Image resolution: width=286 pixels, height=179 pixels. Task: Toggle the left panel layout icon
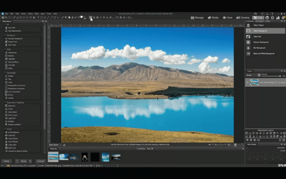tap(263, 14)
